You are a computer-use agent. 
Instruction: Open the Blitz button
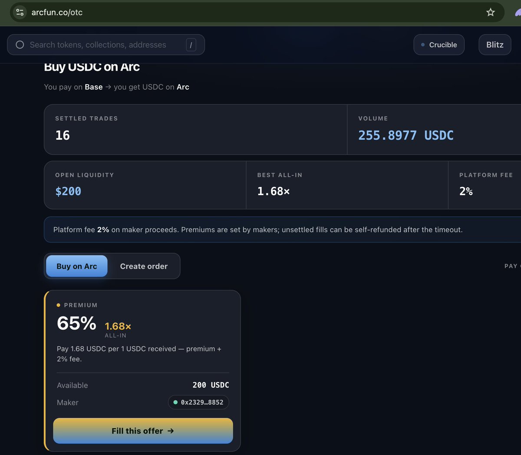point(495,45)
